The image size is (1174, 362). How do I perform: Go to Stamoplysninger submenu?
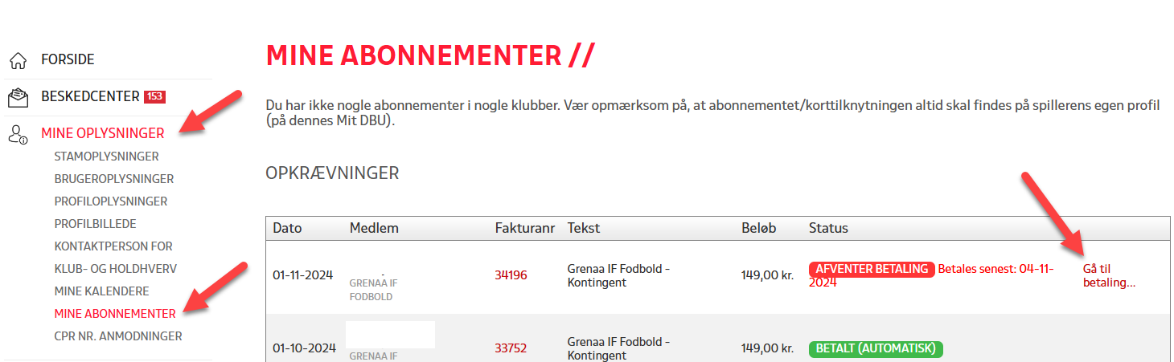pyautogui.click(x=106, y=157)
